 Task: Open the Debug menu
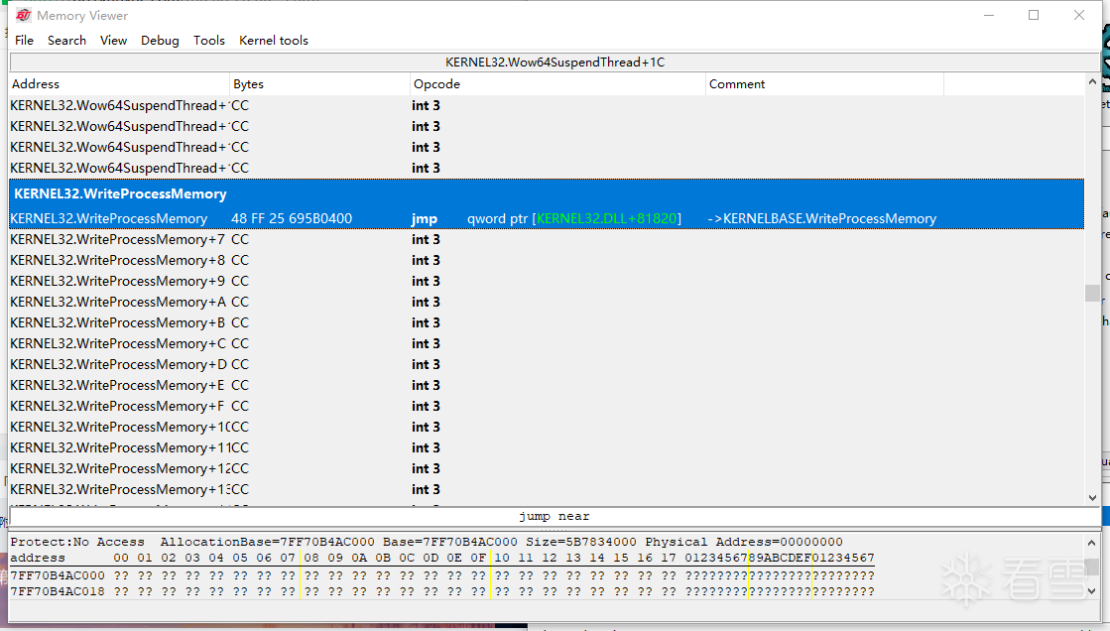(x=160, y=41)
